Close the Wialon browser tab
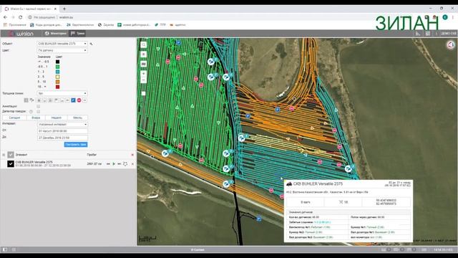Image resolution: width=458 pixels, height=258 pixels. 55,9
